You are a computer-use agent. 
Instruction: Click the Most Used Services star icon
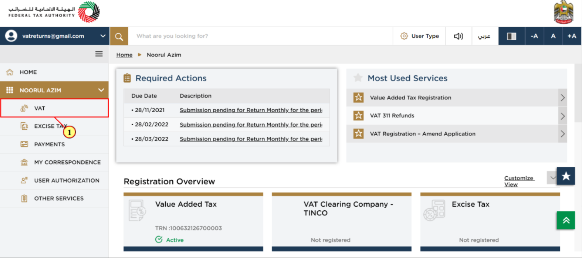click(358, 78)
